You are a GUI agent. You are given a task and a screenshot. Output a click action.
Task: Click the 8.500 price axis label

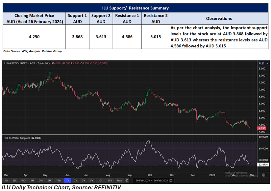[x=262, y=69]
